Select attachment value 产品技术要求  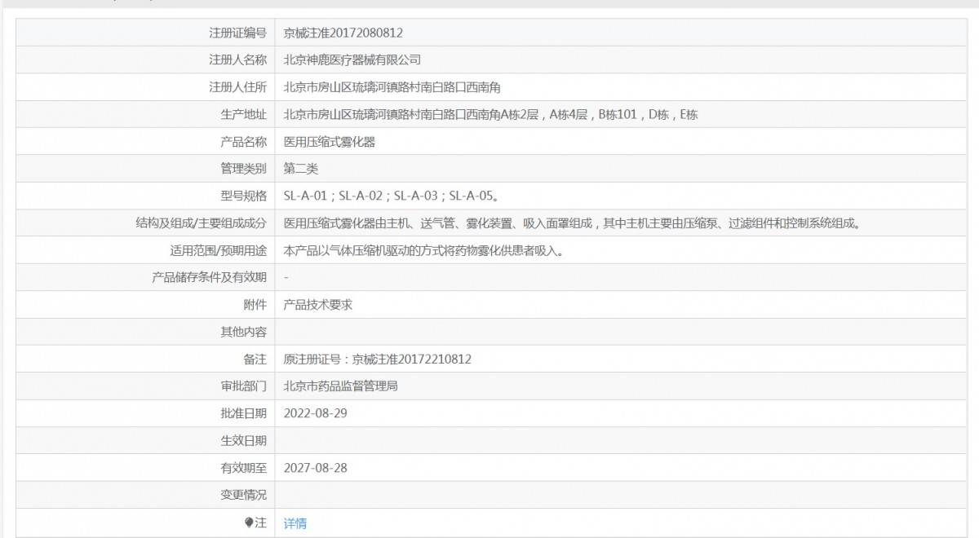pos(317,305)
